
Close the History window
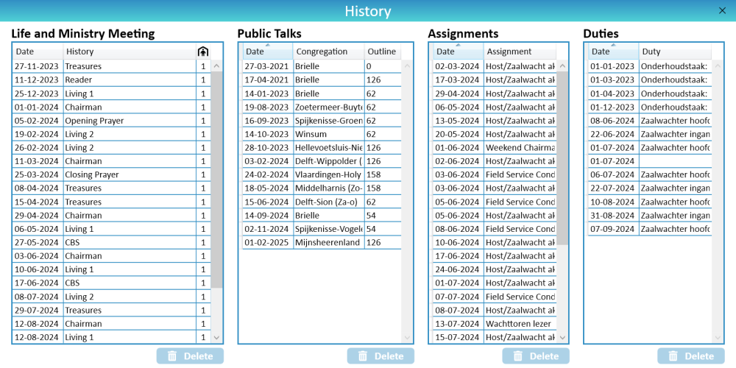722,10
